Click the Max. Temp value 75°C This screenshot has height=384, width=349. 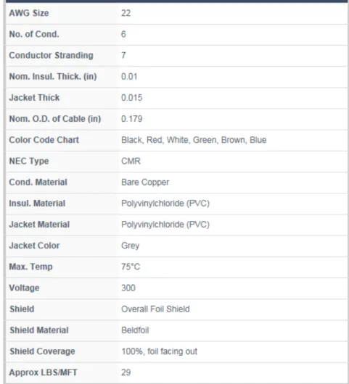coord(131,267)
